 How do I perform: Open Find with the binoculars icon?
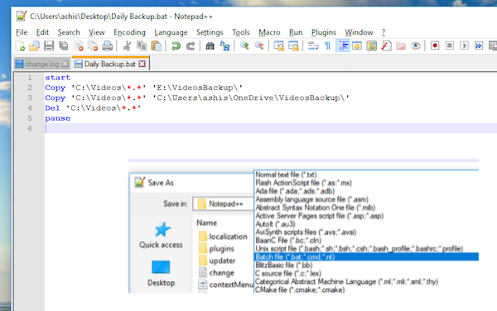pyautogui.click(x=210, y=45)
